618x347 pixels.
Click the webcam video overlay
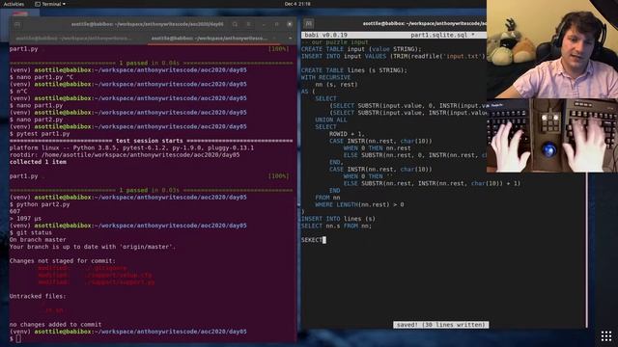tap(552, 49)
